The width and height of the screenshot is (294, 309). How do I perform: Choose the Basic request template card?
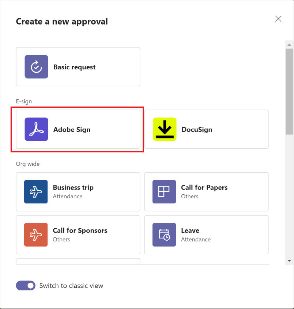[78, 66]
